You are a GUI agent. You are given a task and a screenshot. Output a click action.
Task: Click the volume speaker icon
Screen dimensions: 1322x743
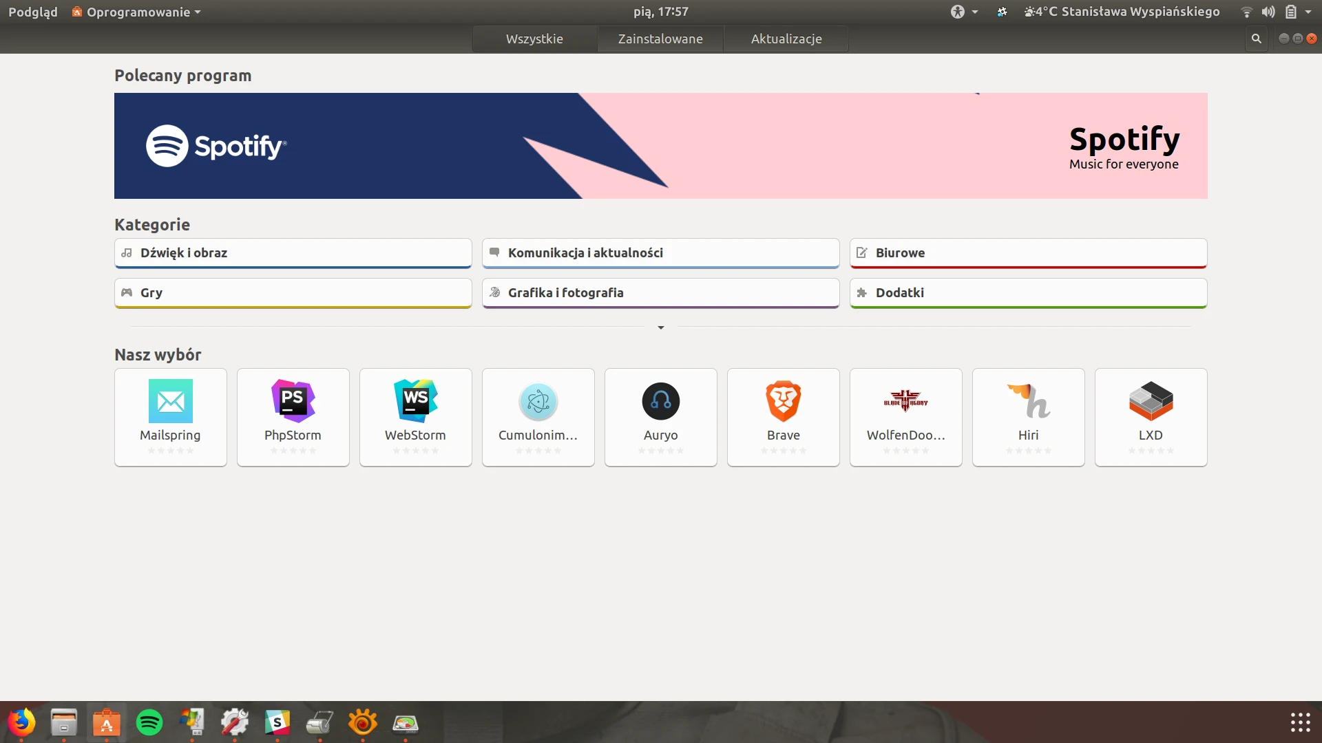1268,12
